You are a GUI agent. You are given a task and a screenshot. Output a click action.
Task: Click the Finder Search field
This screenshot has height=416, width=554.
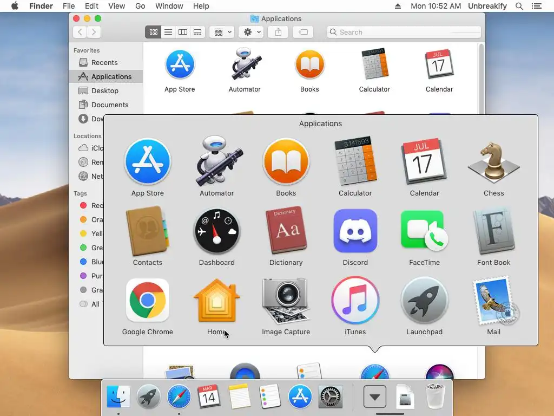pos(404,32)
